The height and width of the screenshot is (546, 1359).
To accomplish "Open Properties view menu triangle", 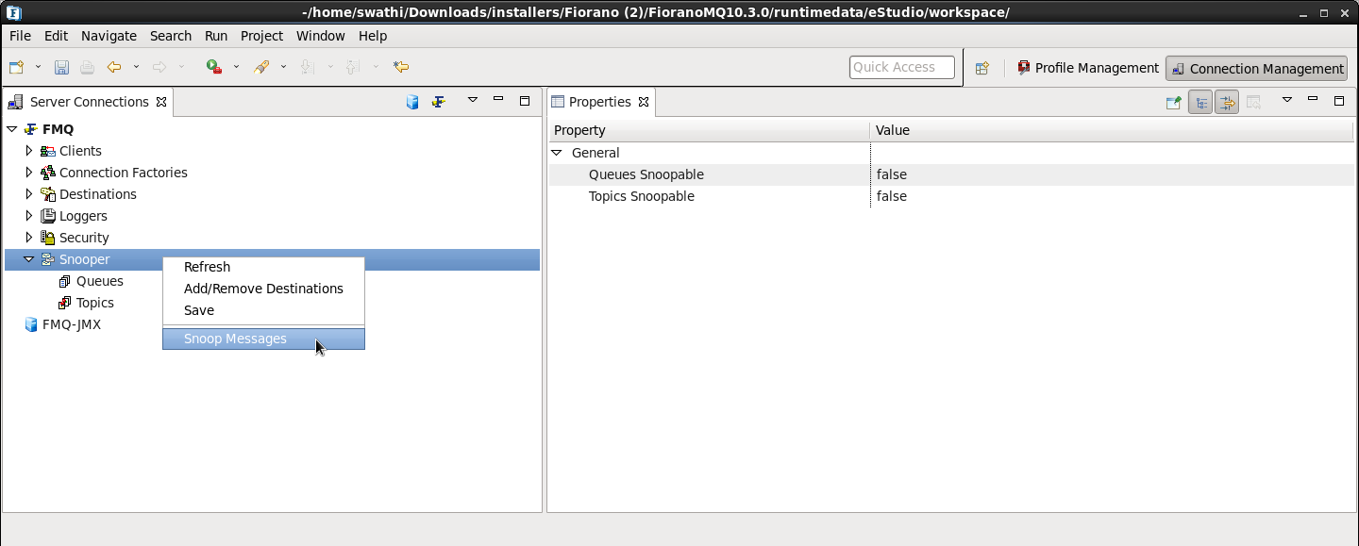I will [x=1286, y=100].
